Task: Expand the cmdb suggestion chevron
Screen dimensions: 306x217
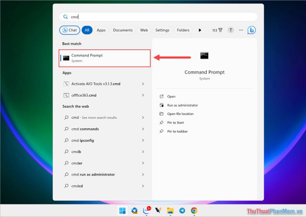Action: 143,152
